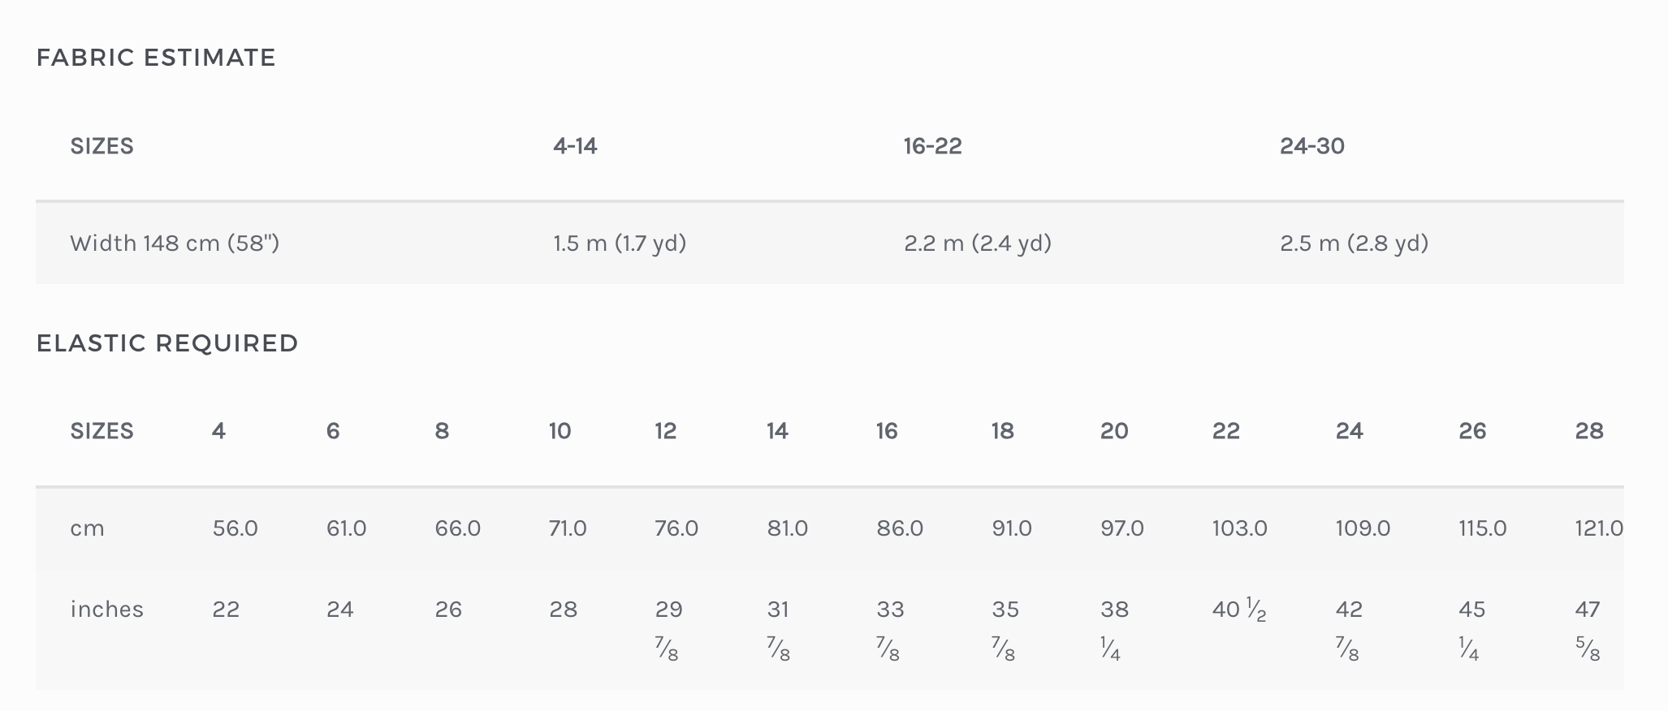The height and width of the screenshot is (711, 1668).
Task: Click the ELASTIC REQUIRED heading
Action: click(x=167, y=343)
